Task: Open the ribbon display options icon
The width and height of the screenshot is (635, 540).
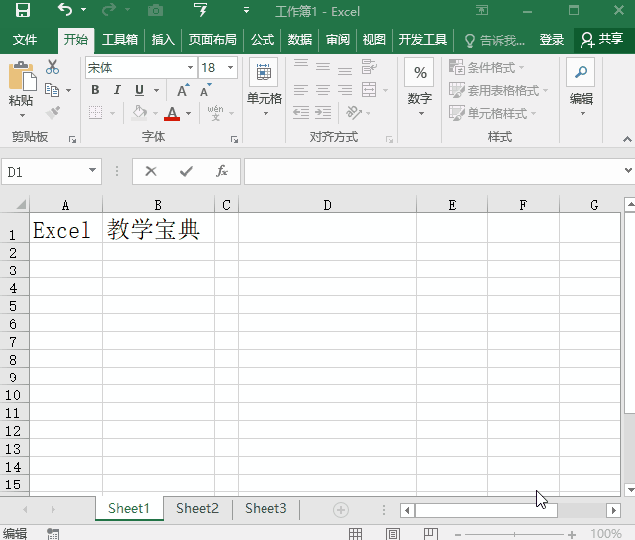Action: pyautogui.click(x=481, y=10)
